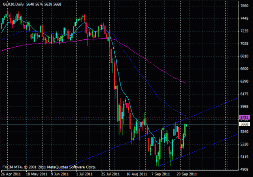Click the 7025 price axis value
The image size is (253, 177).
tap(244, 44)
